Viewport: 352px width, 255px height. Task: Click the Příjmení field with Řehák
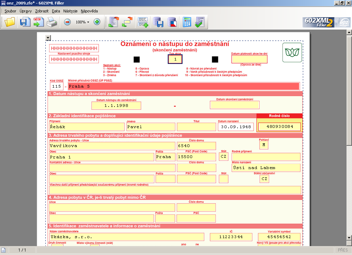87,127
